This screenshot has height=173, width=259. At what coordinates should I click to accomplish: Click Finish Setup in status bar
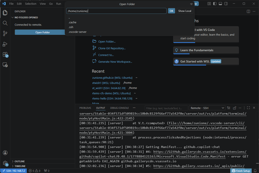coord(241,171)
